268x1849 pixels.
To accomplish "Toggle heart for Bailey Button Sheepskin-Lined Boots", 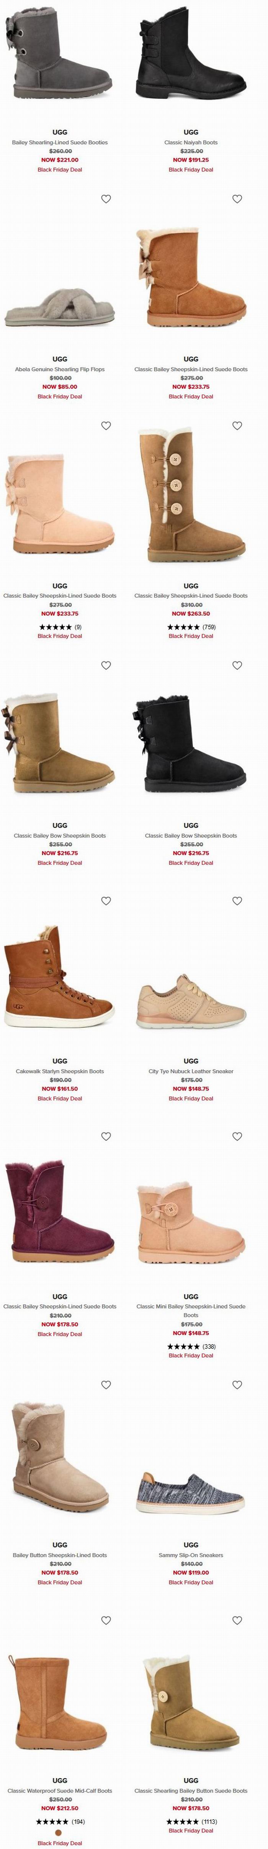I will 106,1385.
